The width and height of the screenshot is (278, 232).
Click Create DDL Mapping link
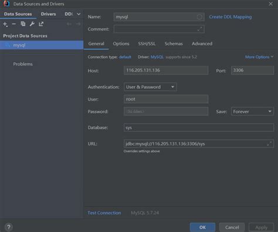[230, 17]
